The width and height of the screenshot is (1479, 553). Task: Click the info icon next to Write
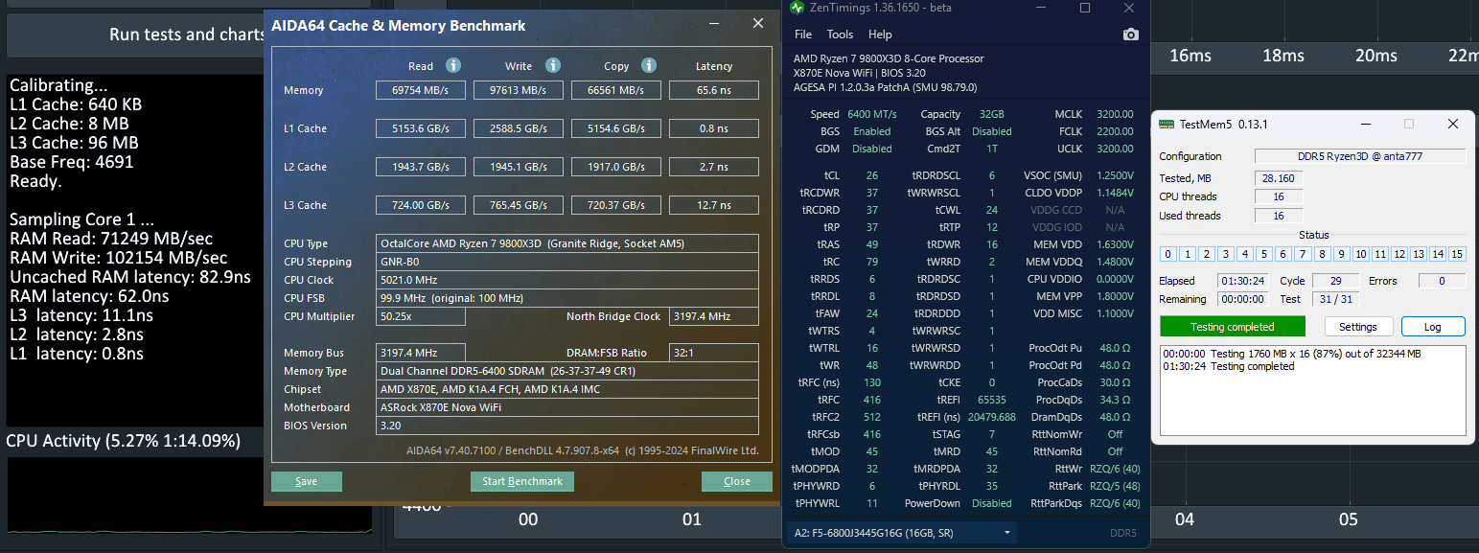pos(553,65)
